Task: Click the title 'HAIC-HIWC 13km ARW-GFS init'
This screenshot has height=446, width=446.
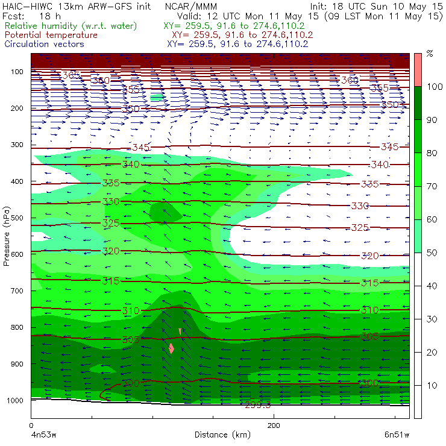Action: [77, 6]
